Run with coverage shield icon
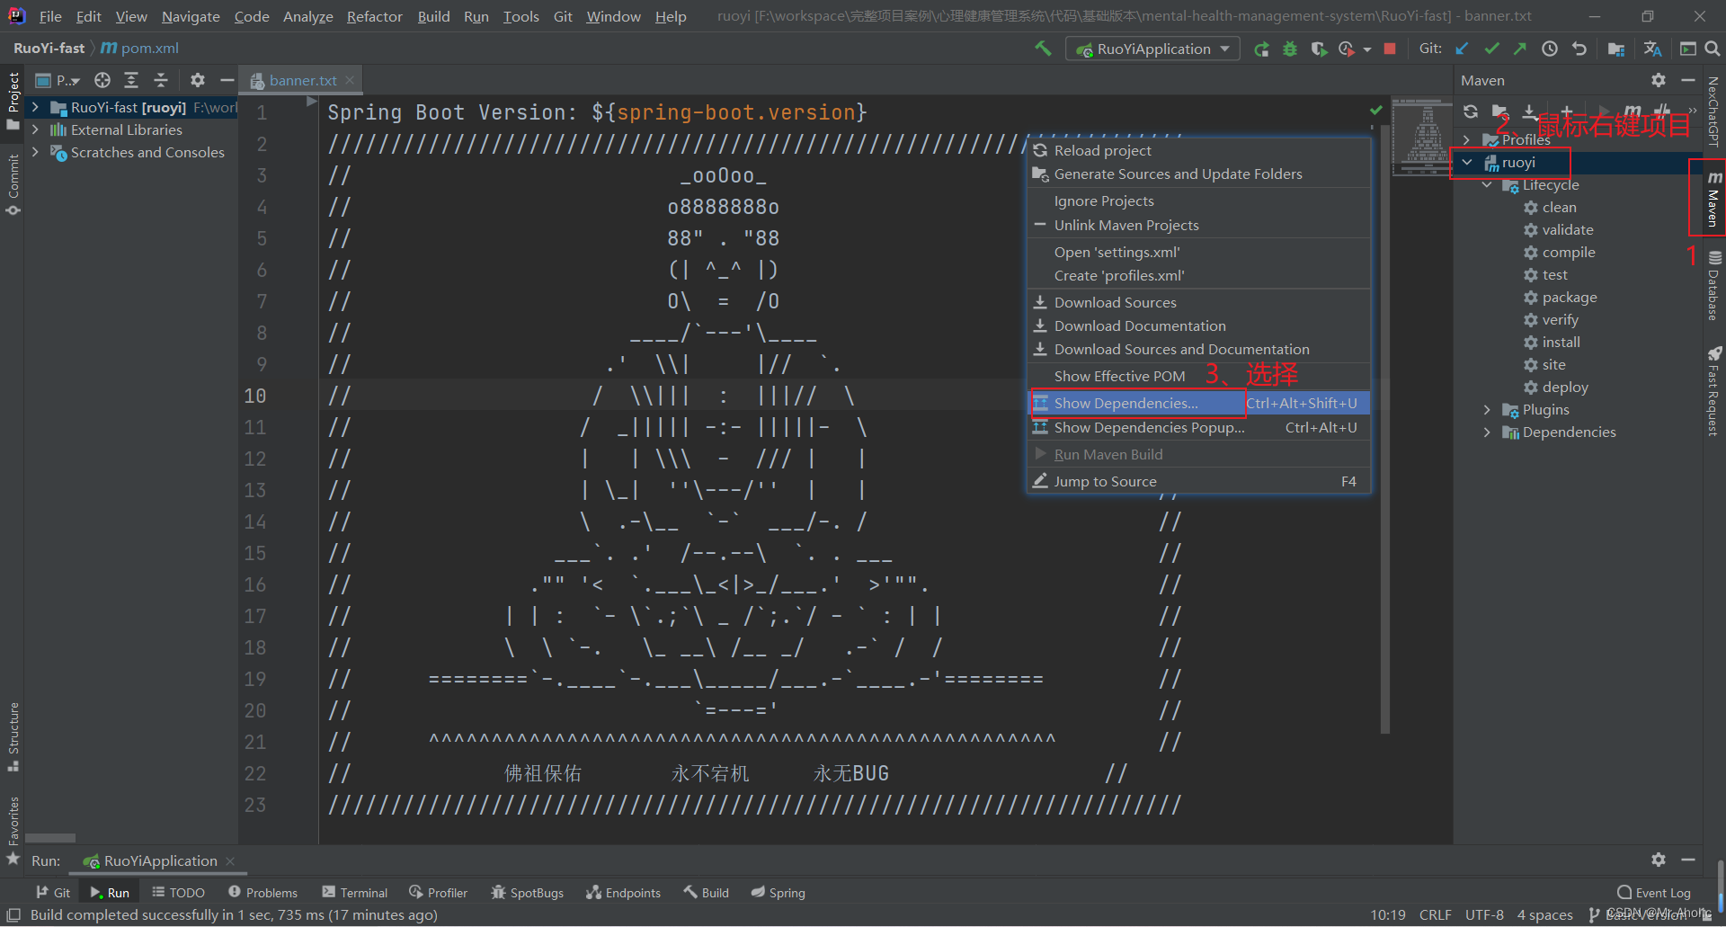The width and height of the screenshot is (1726, 927). click(x=1319, y=49)
